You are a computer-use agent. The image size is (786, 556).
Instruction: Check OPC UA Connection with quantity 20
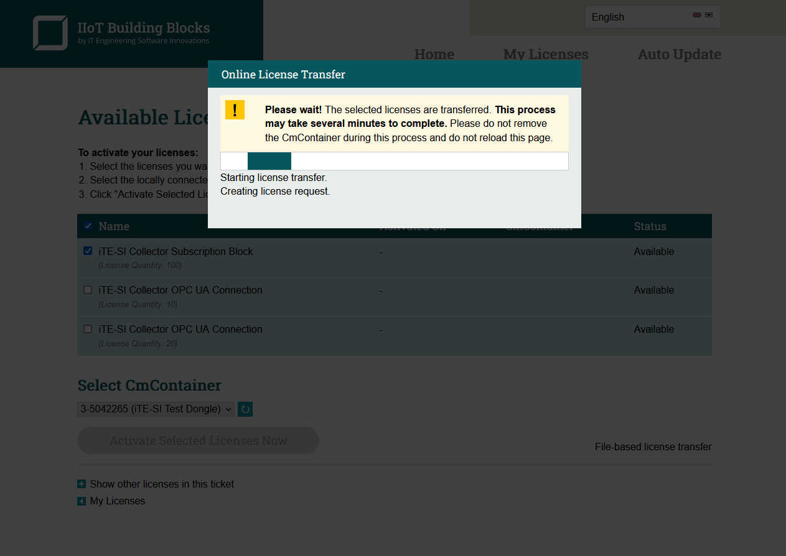(88, 329)
